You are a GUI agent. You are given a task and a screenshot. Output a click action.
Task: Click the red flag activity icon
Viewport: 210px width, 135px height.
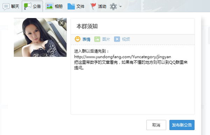tap(93, 6)
